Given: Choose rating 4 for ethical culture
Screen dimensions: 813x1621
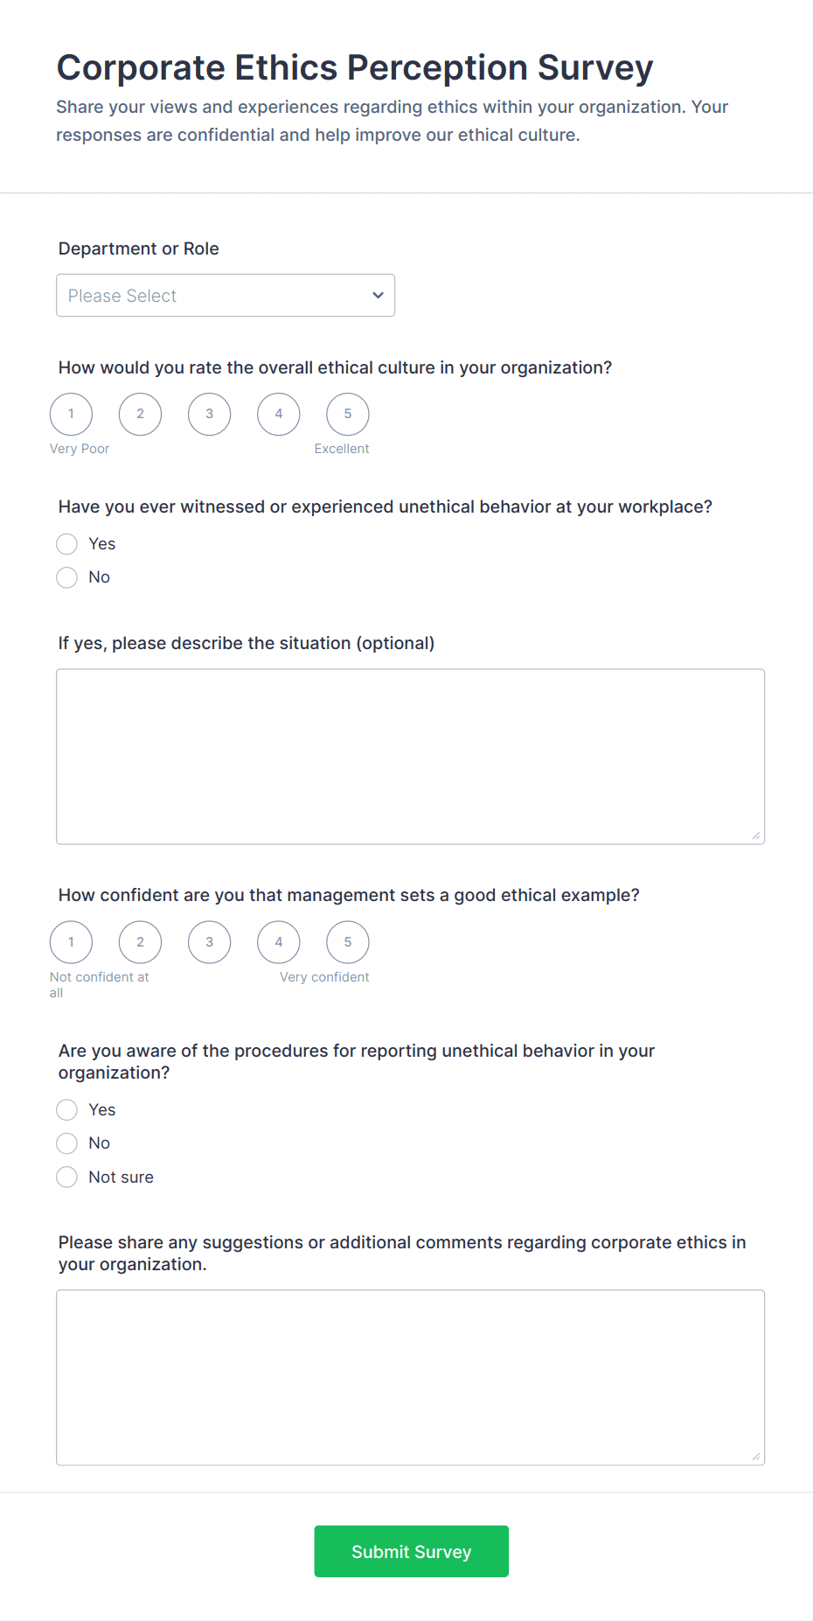Looking at the screenshot, I should click(278, 414).
